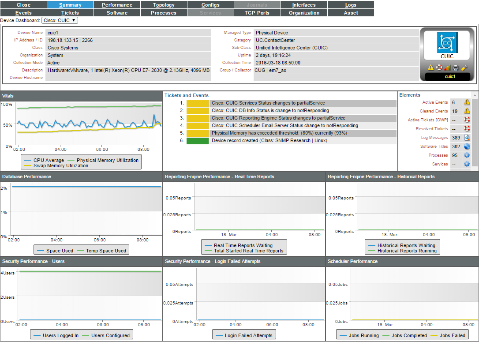The image size is (479, 342).
Task: Open the Events tab
Action: [23, 13]
